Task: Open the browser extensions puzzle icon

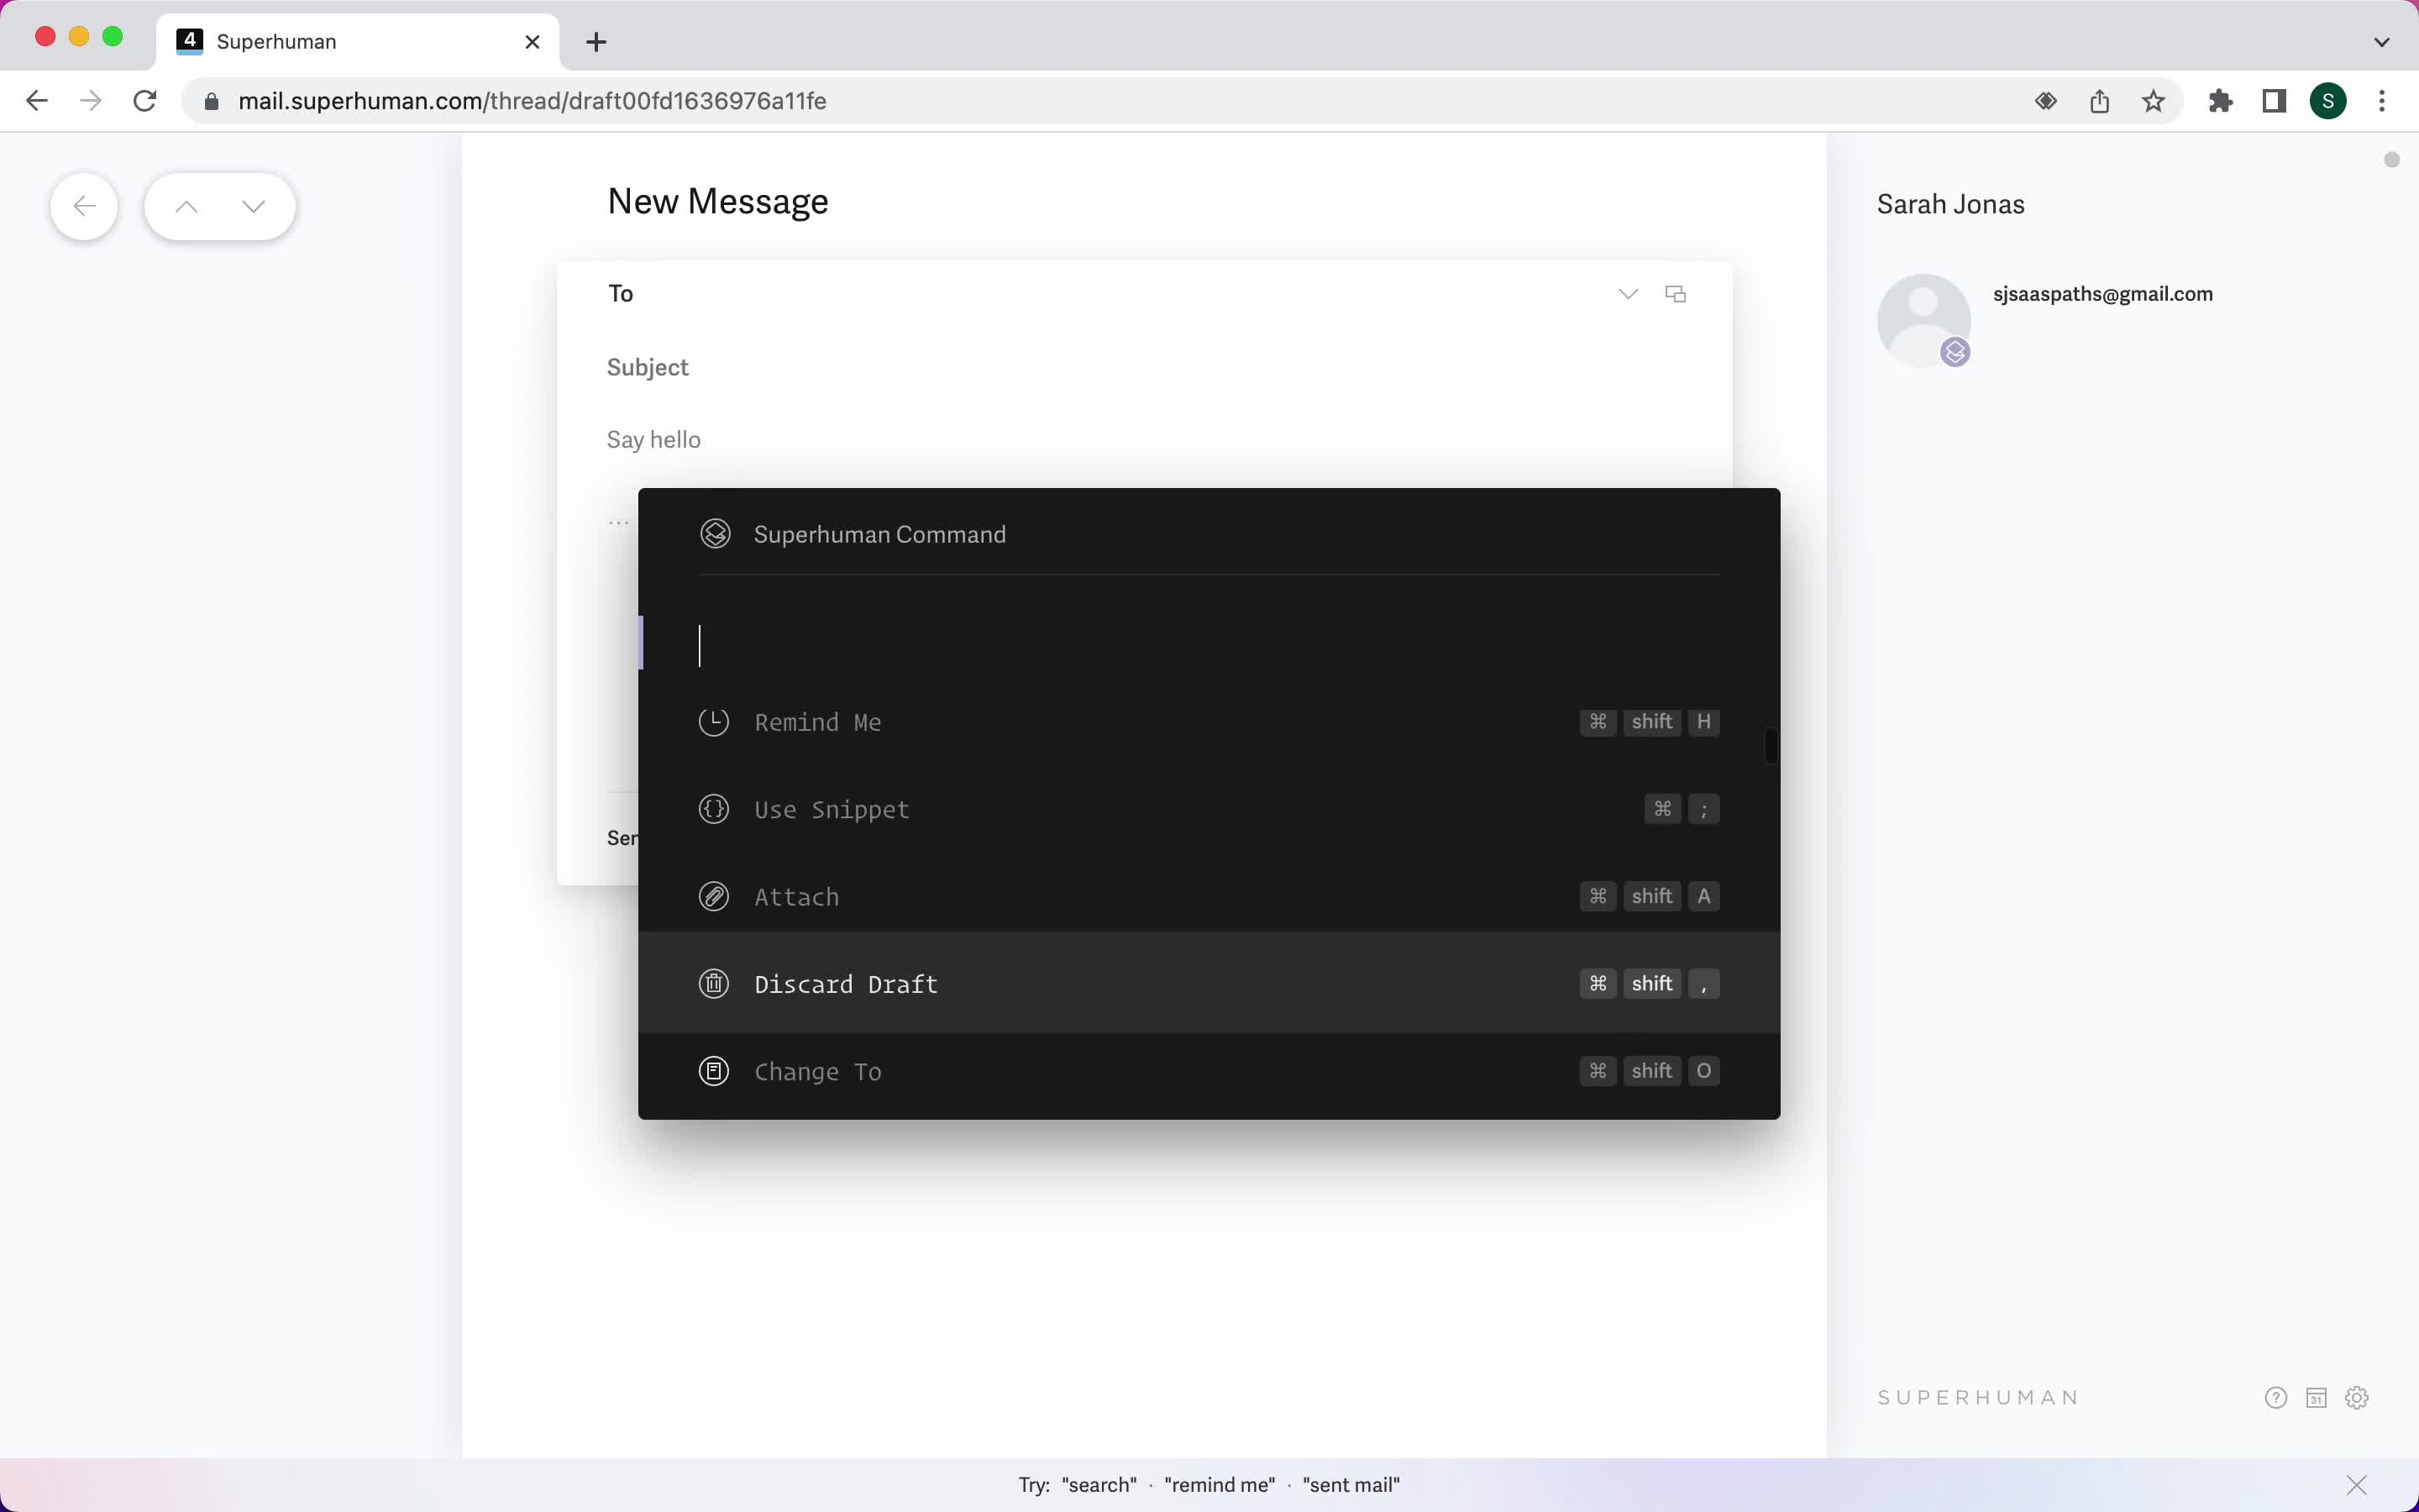Action: (2221, 101)
